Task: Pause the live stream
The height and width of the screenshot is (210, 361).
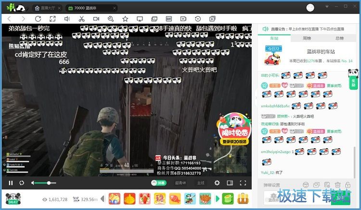Action: click(11, 183)
